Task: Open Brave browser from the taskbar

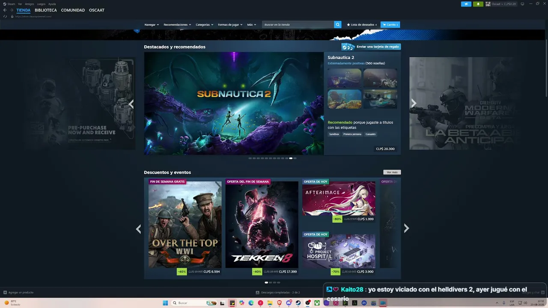Action: [x=280, y=303]
